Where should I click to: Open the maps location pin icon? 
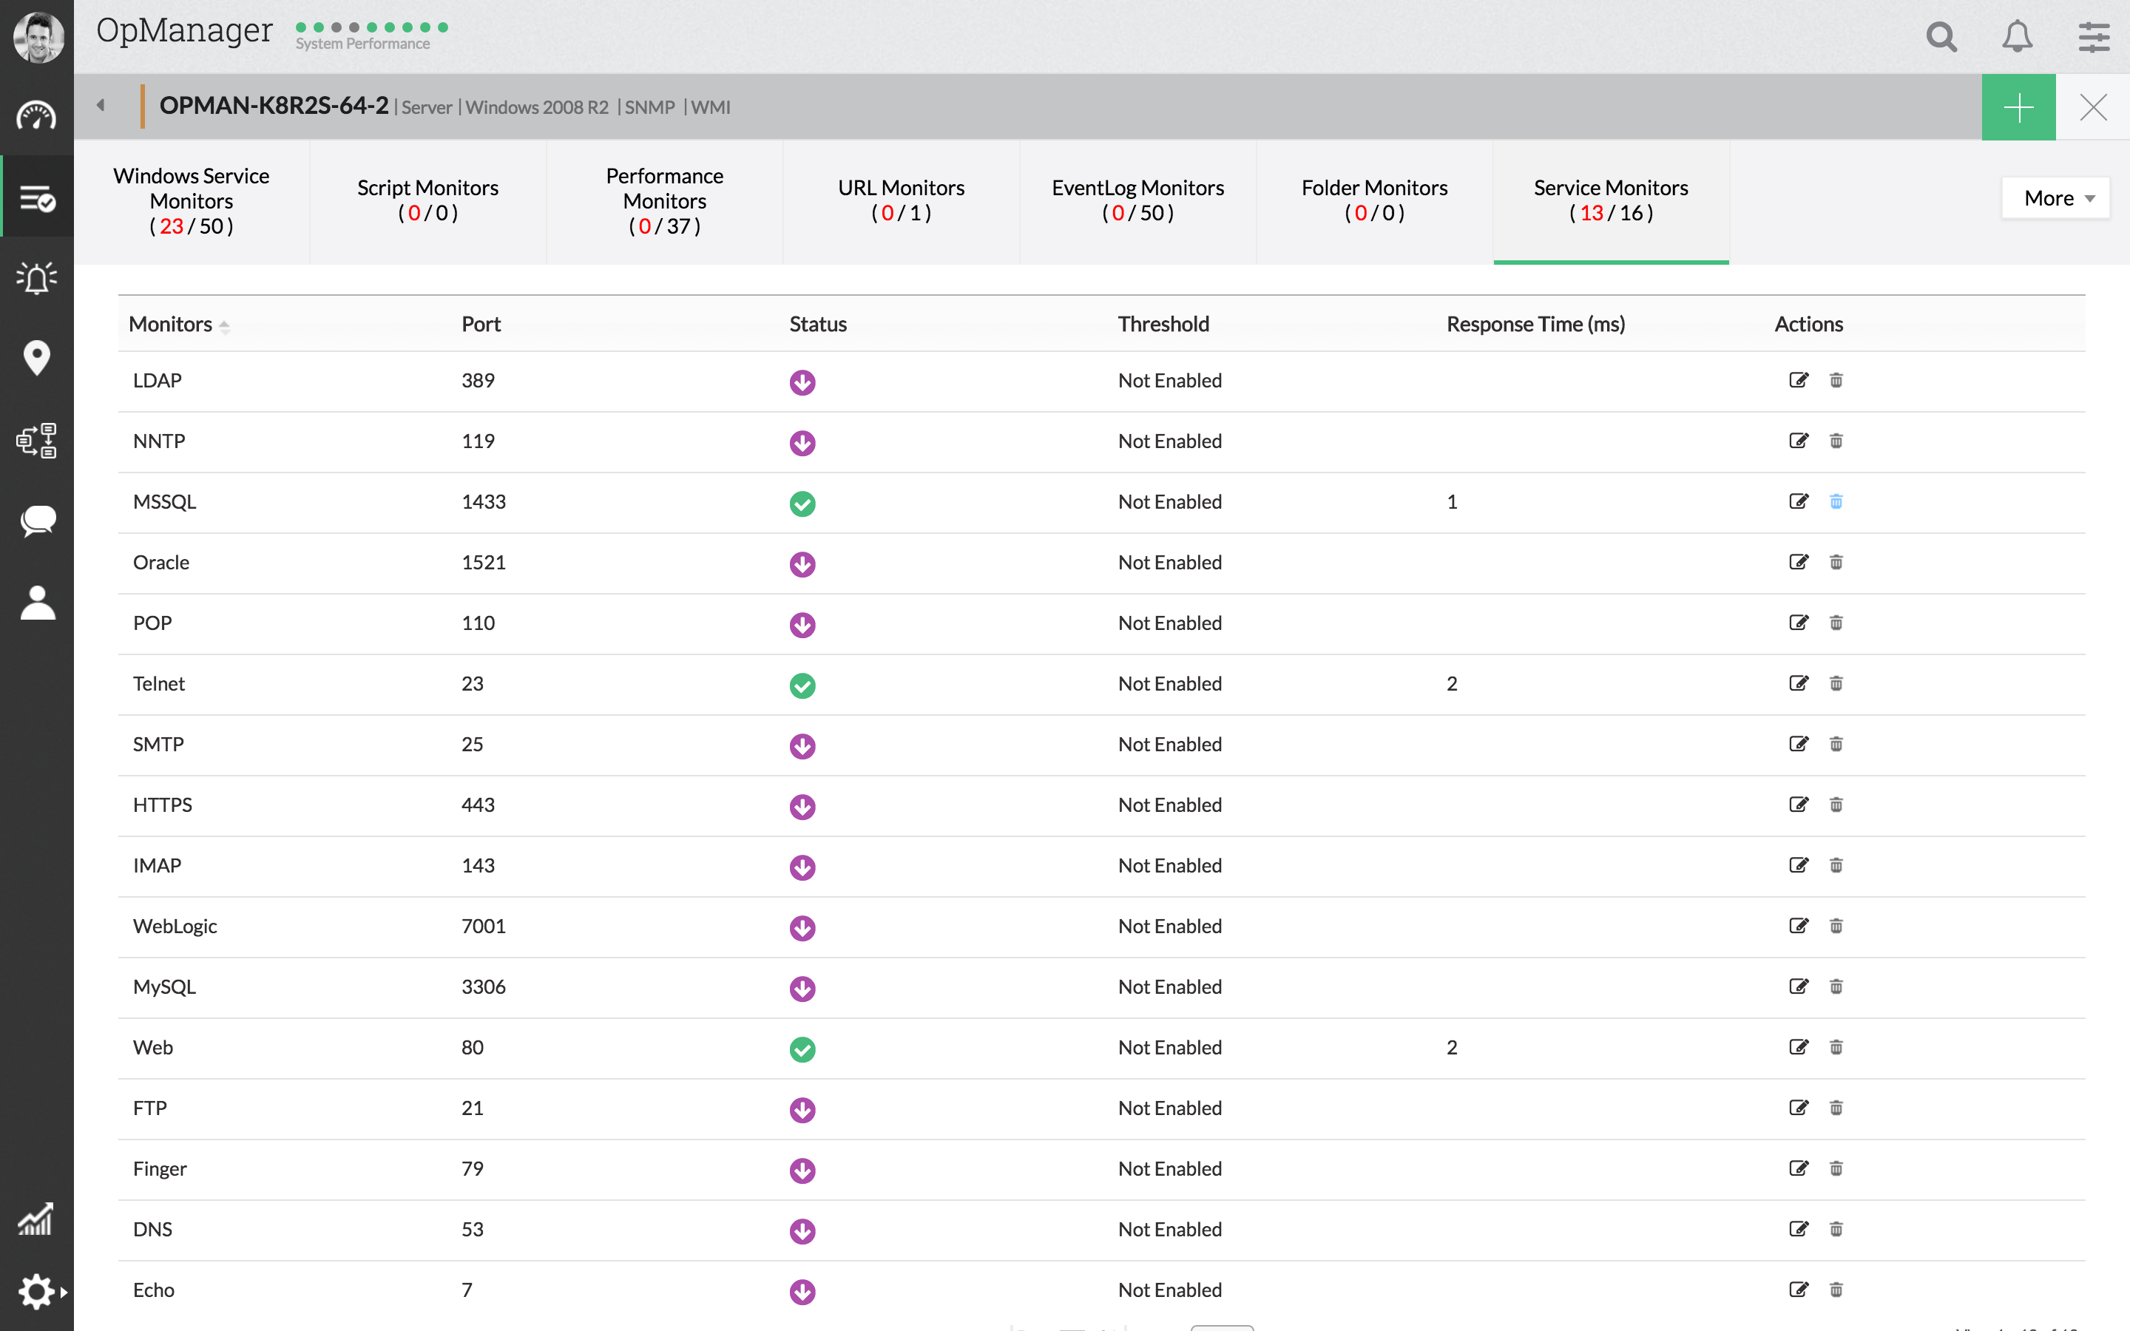coord(37,359)
